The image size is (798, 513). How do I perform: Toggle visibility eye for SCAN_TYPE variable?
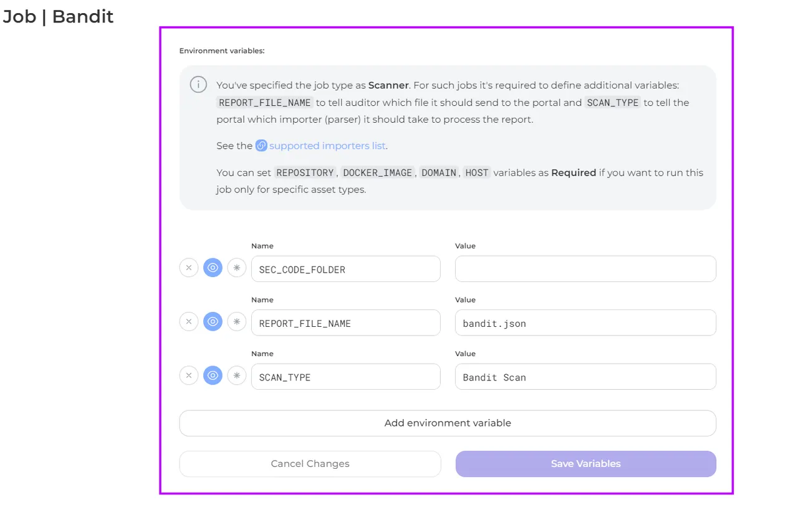click(x=213, y=375)
